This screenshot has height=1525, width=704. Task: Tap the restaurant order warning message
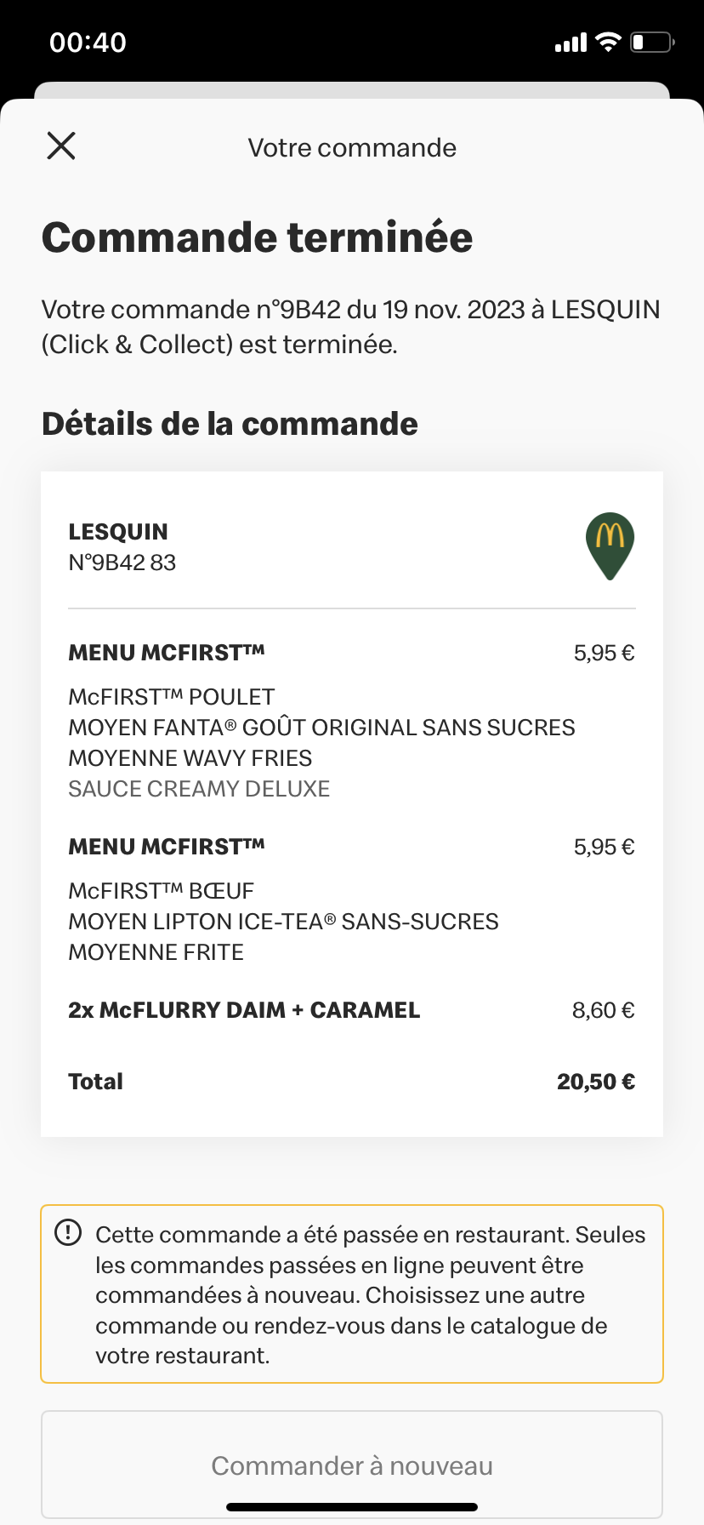pos(370,1294)
